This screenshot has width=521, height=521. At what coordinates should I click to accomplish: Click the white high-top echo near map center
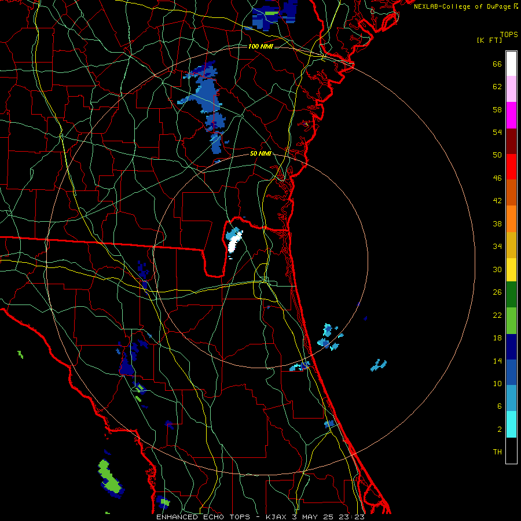(235, 243)
